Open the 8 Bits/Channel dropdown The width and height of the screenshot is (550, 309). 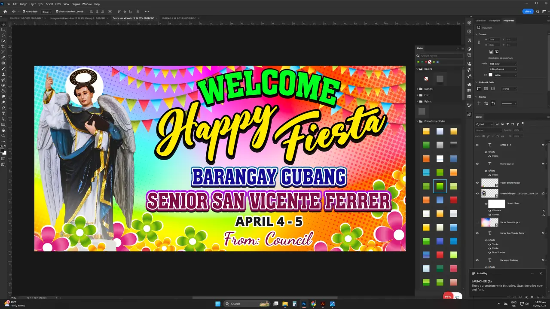point(503,69)
